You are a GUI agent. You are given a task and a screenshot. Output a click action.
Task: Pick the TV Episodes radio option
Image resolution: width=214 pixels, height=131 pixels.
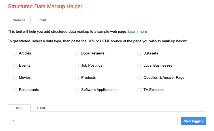coord(139,90)
